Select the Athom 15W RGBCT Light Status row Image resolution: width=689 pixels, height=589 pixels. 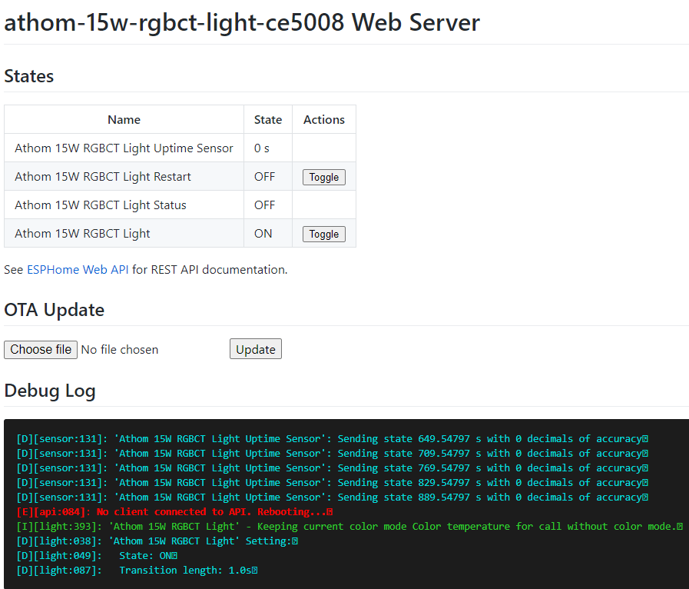[x=101, y=205]
